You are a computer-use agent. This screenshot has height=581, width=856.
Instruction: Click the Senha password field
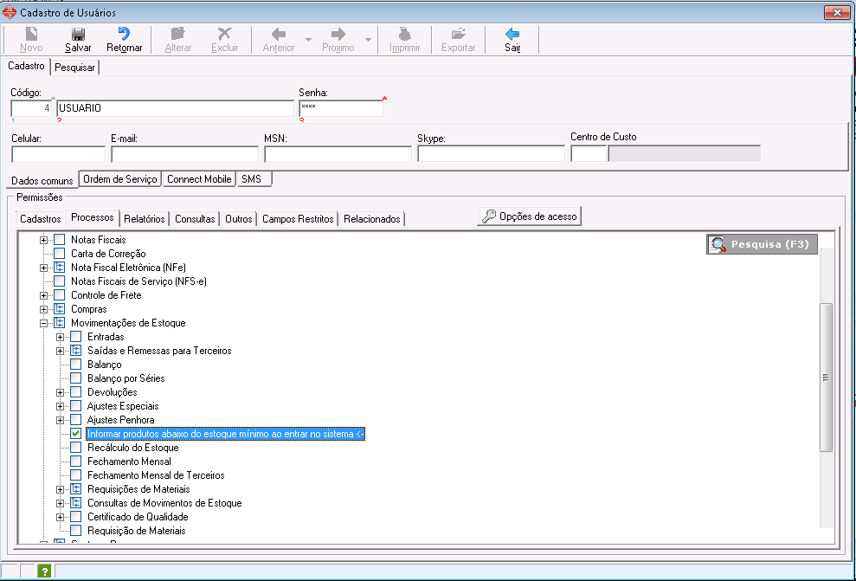(x=341, y=108)
